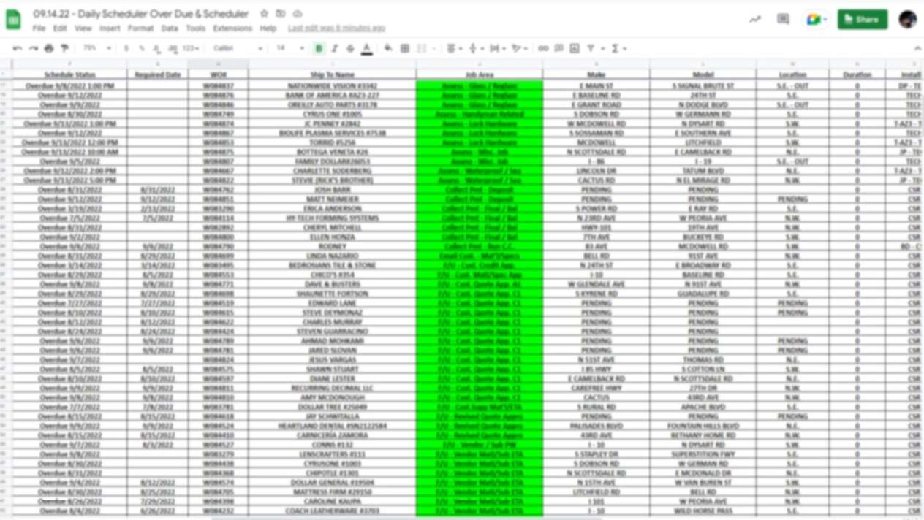Open the File menu
This screenshot has height=520, width=924.
pos(39,28)
